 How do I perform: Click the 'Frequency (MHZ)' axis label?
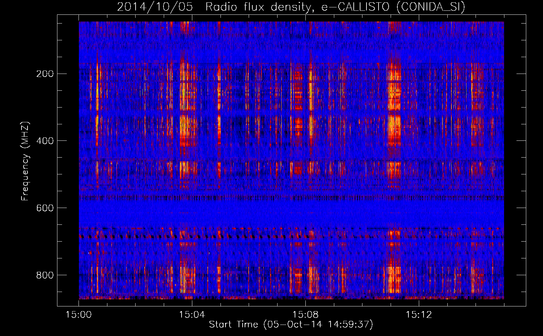coord(25,161)
